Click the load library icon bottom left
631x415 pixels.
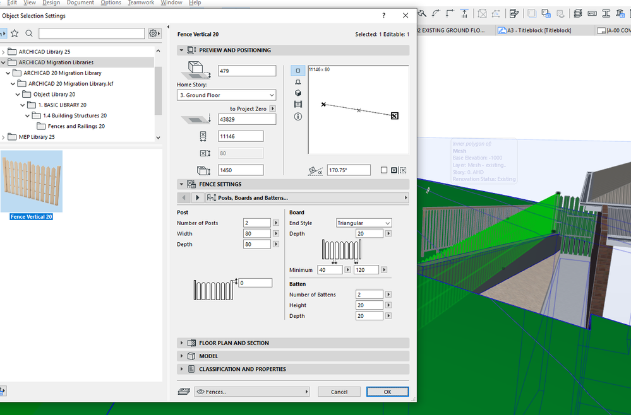[x=3, y=390]
